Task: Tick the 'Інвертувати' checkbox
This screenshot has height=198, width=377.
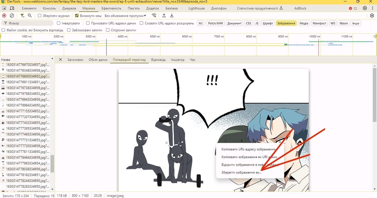Action: 59,23
